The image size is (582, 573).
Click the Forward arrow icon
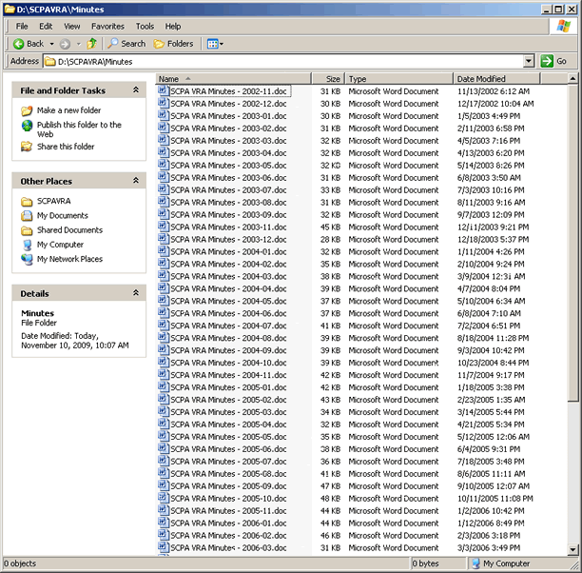click(x=65, y=44)
